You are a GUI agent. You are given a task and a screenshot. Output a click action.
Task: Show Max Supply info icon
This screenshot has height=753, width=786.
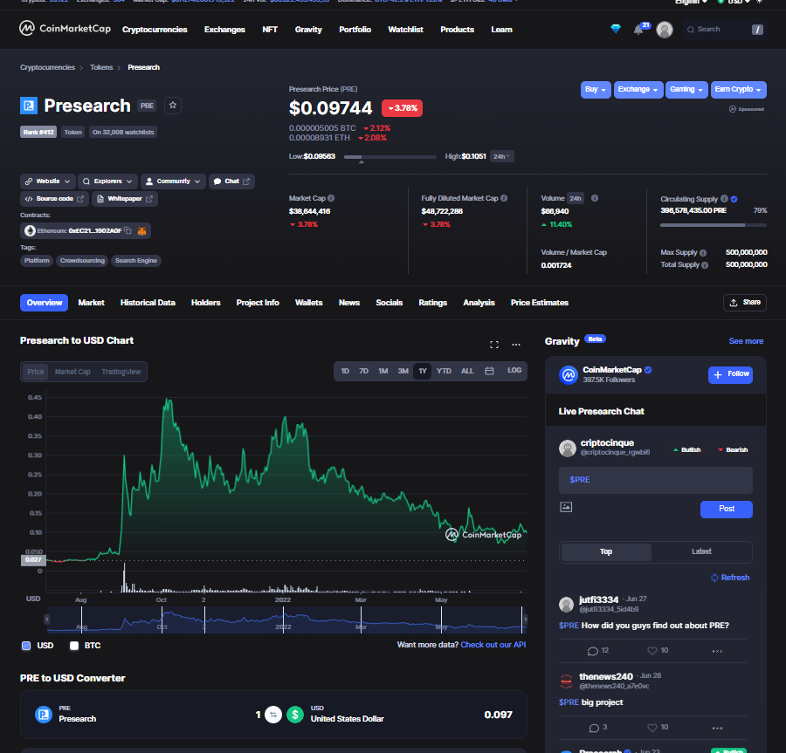tap(703, 253)
